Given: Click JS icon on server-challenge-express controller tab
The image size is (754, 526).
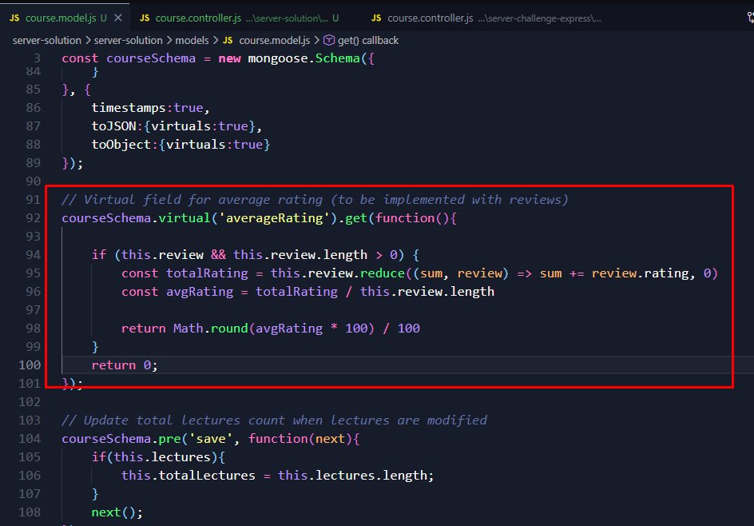Looking at the screenshot, I should (x=376, y=18).
